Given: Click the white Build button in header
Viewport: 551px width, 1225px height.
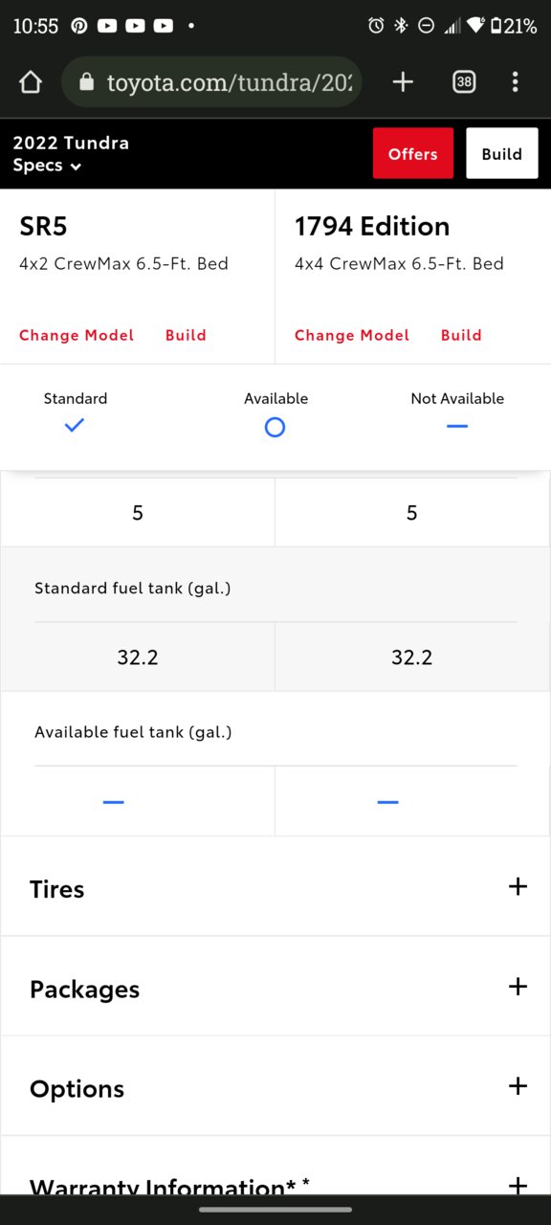Looking at the screenshot, I should (x=502, y=154).
